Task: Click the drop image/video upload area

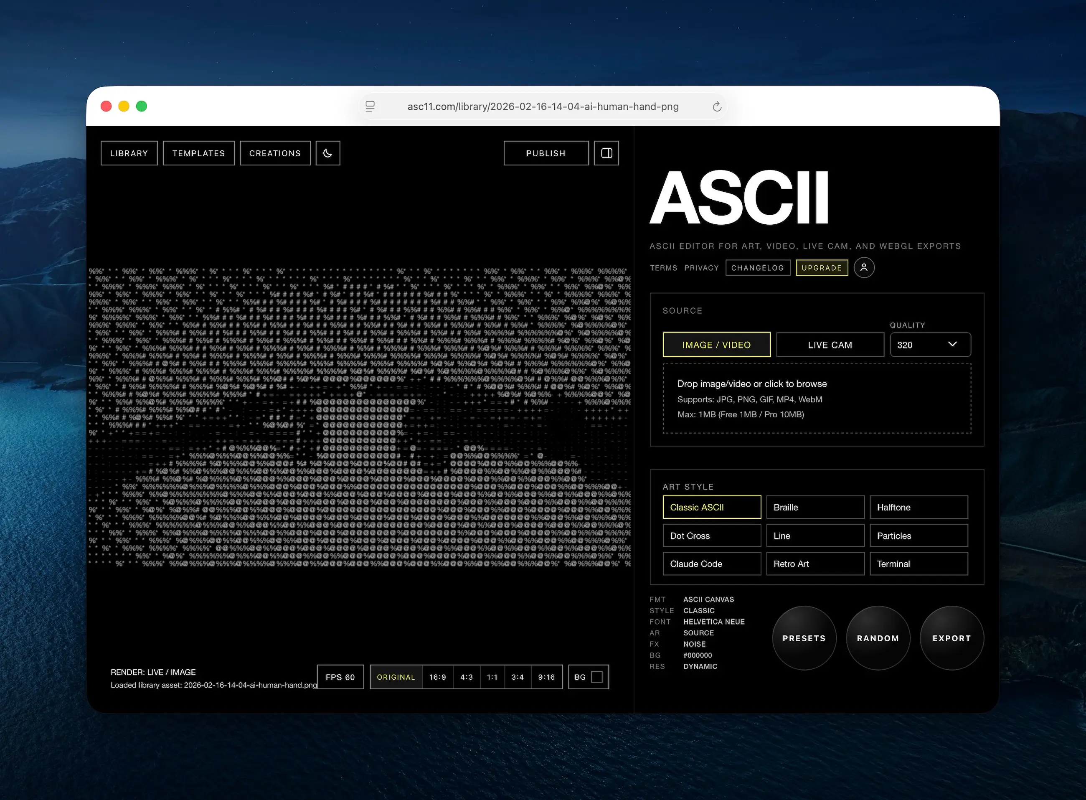Action: click(x=816, y=399)
